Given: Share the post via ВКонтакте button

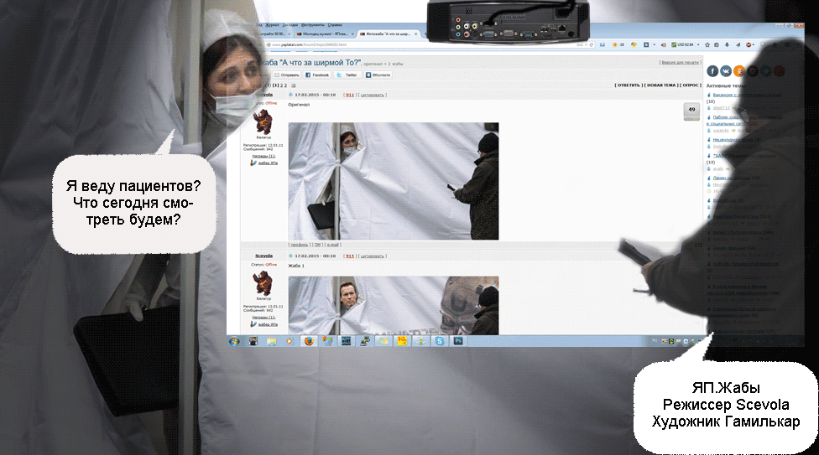Looking at the screenshot, I should [x=378, y=75].
